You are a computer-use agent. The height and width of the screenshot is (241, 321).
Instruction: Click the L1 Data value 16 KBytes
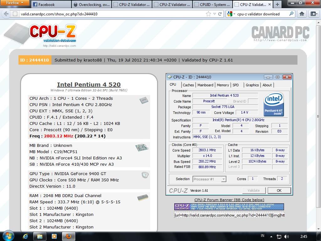pyautogui.click(x=257, y=150)
